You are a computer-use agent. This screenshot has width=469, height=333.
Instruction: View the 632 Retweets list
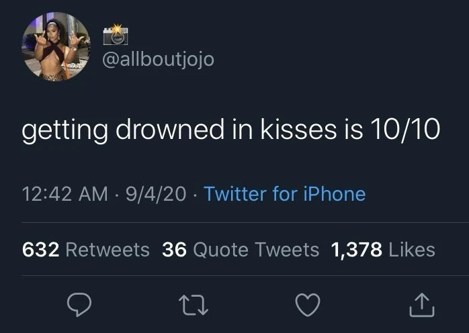tap(86, 250)
